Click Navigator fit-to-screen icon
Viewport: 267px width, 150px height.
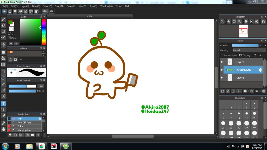[234, 22]
